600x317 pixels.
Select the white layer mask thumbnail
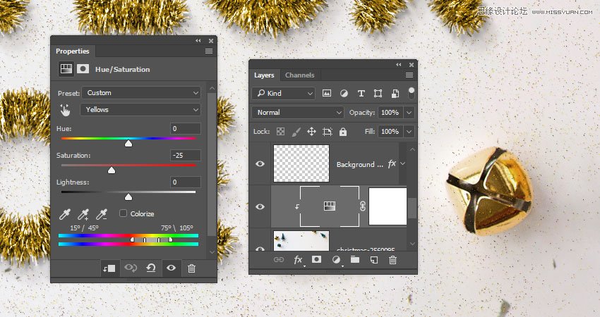[x=388, y=206]
